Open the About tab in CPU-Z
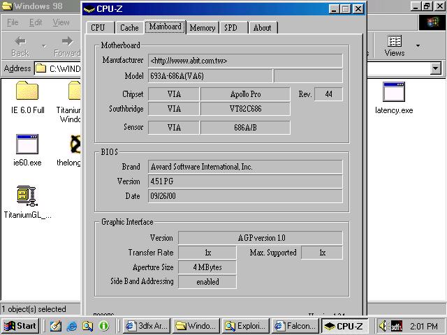Viewport: 447px width, 335px height. [x=262, y=28]
